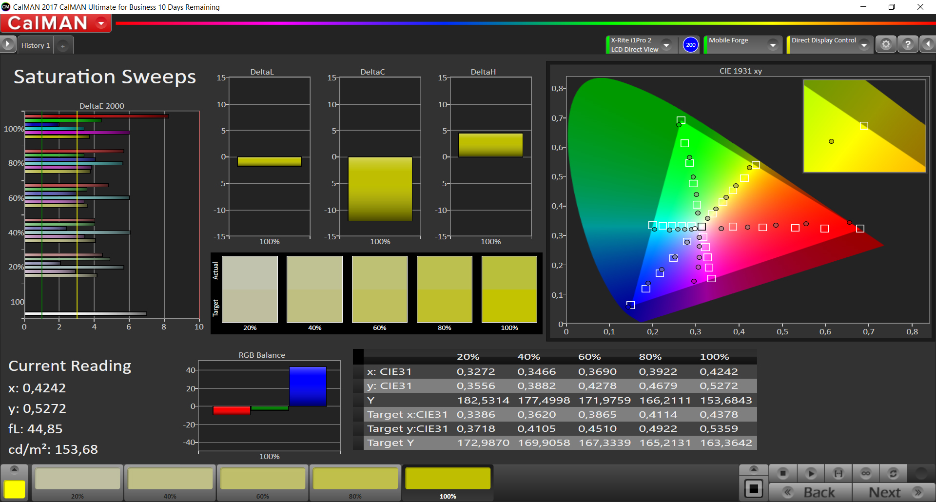Click the refresh loop icon
Image resolution: width=936 pixels, height=502 pixels.
(x=893, y=473)
